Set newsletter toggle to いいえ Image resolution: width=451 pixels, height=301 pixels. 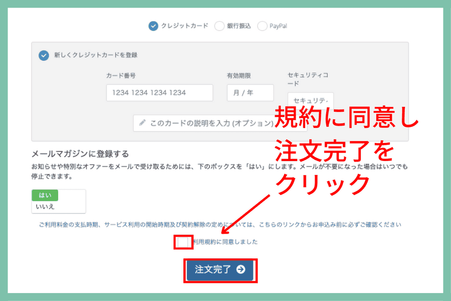pos(45,207)
